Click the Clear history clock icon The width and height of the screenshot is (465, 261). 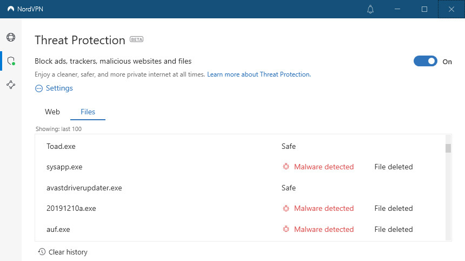42,252
